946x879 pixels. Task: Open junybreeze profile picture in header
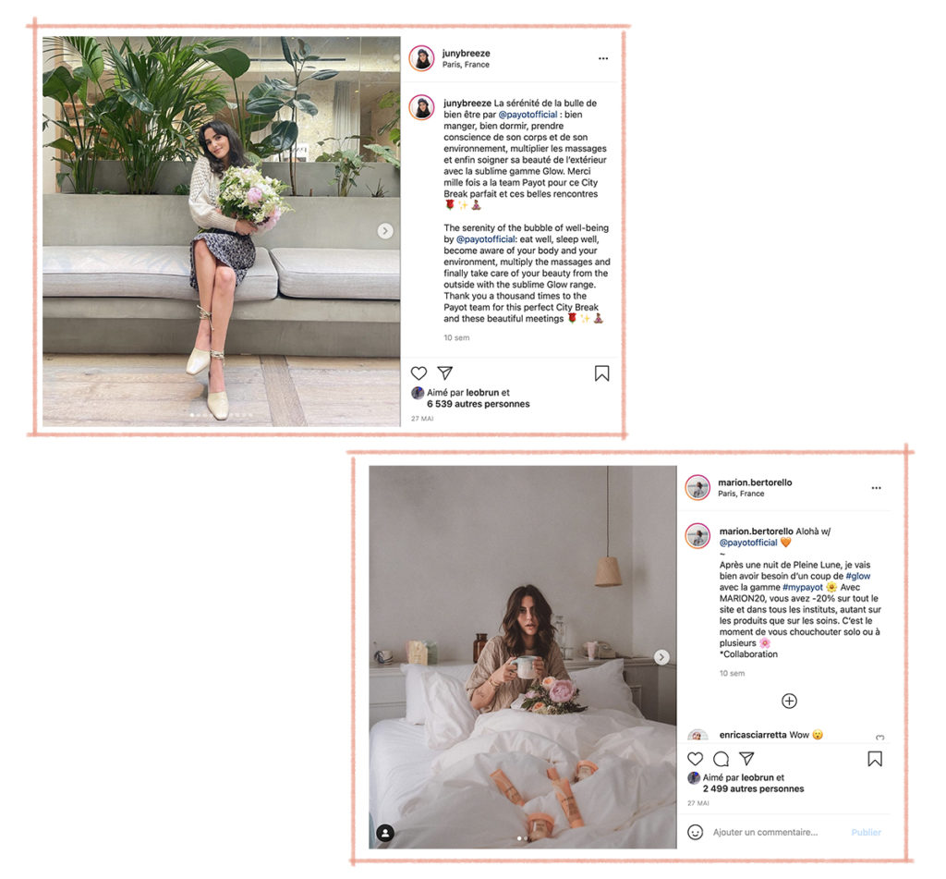(421, 58)
